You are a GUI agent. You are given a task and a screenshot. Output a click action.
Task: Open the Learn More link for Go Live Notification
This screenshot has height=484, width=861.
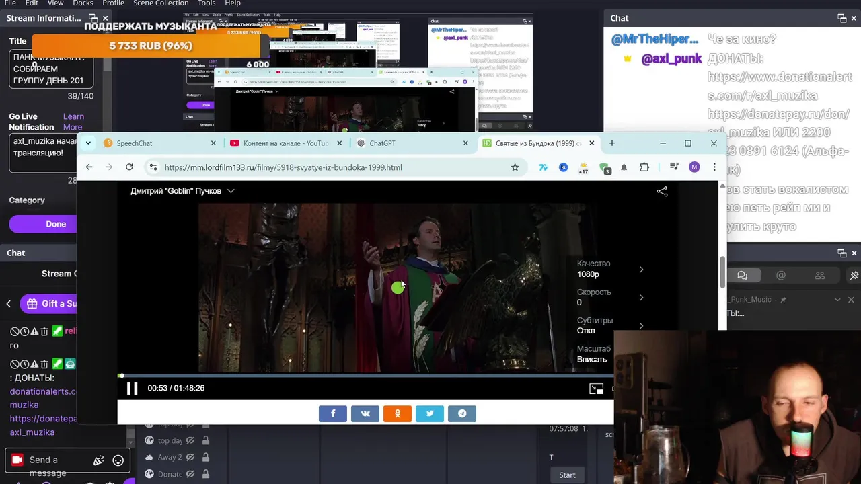coord(73,122)
